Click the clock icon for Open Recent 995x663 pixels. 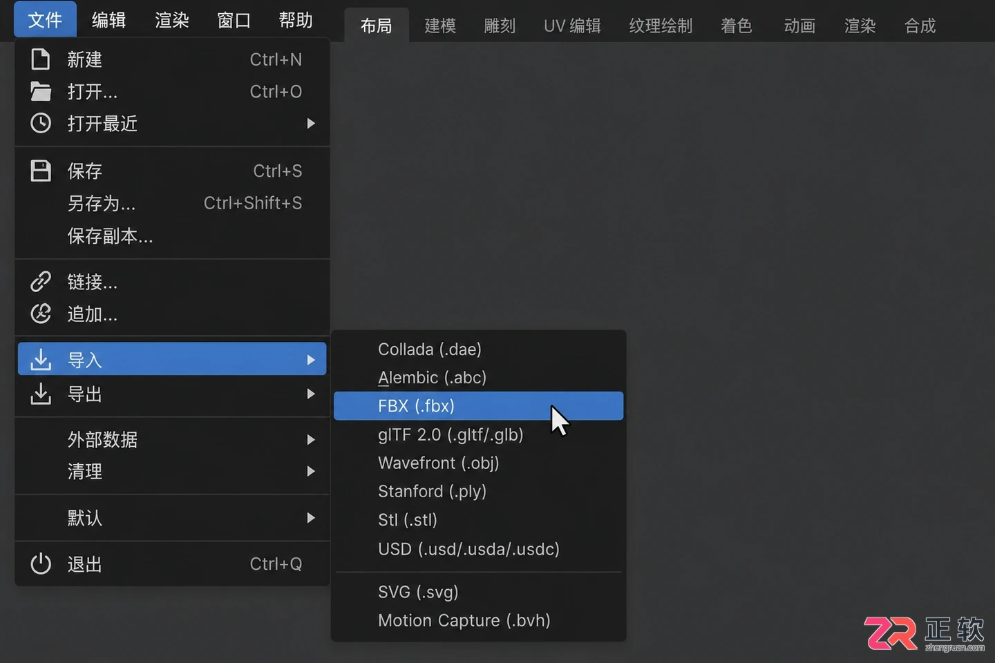point(41,123)
